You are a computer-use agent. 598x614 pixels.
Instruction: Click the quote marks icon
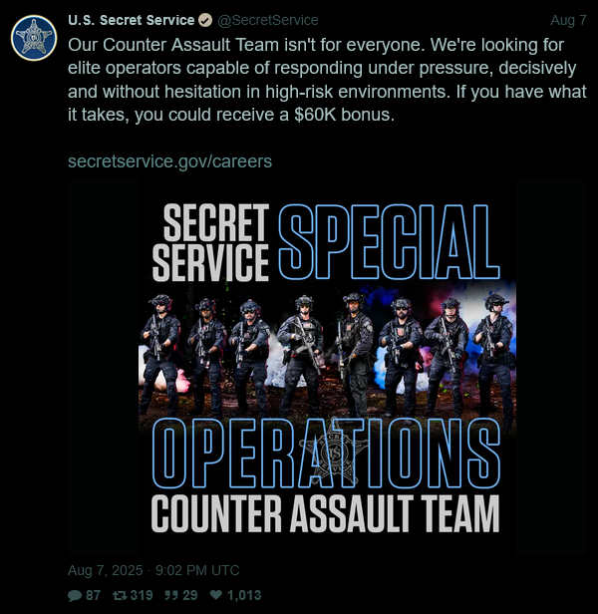click(x=171, y=596)
